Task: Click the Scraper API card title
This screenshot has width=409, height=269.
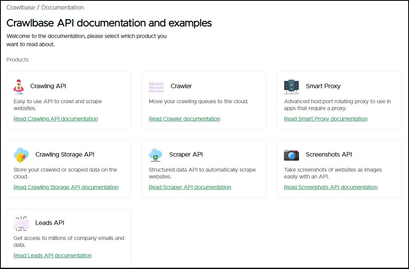Action: point(186,155)
